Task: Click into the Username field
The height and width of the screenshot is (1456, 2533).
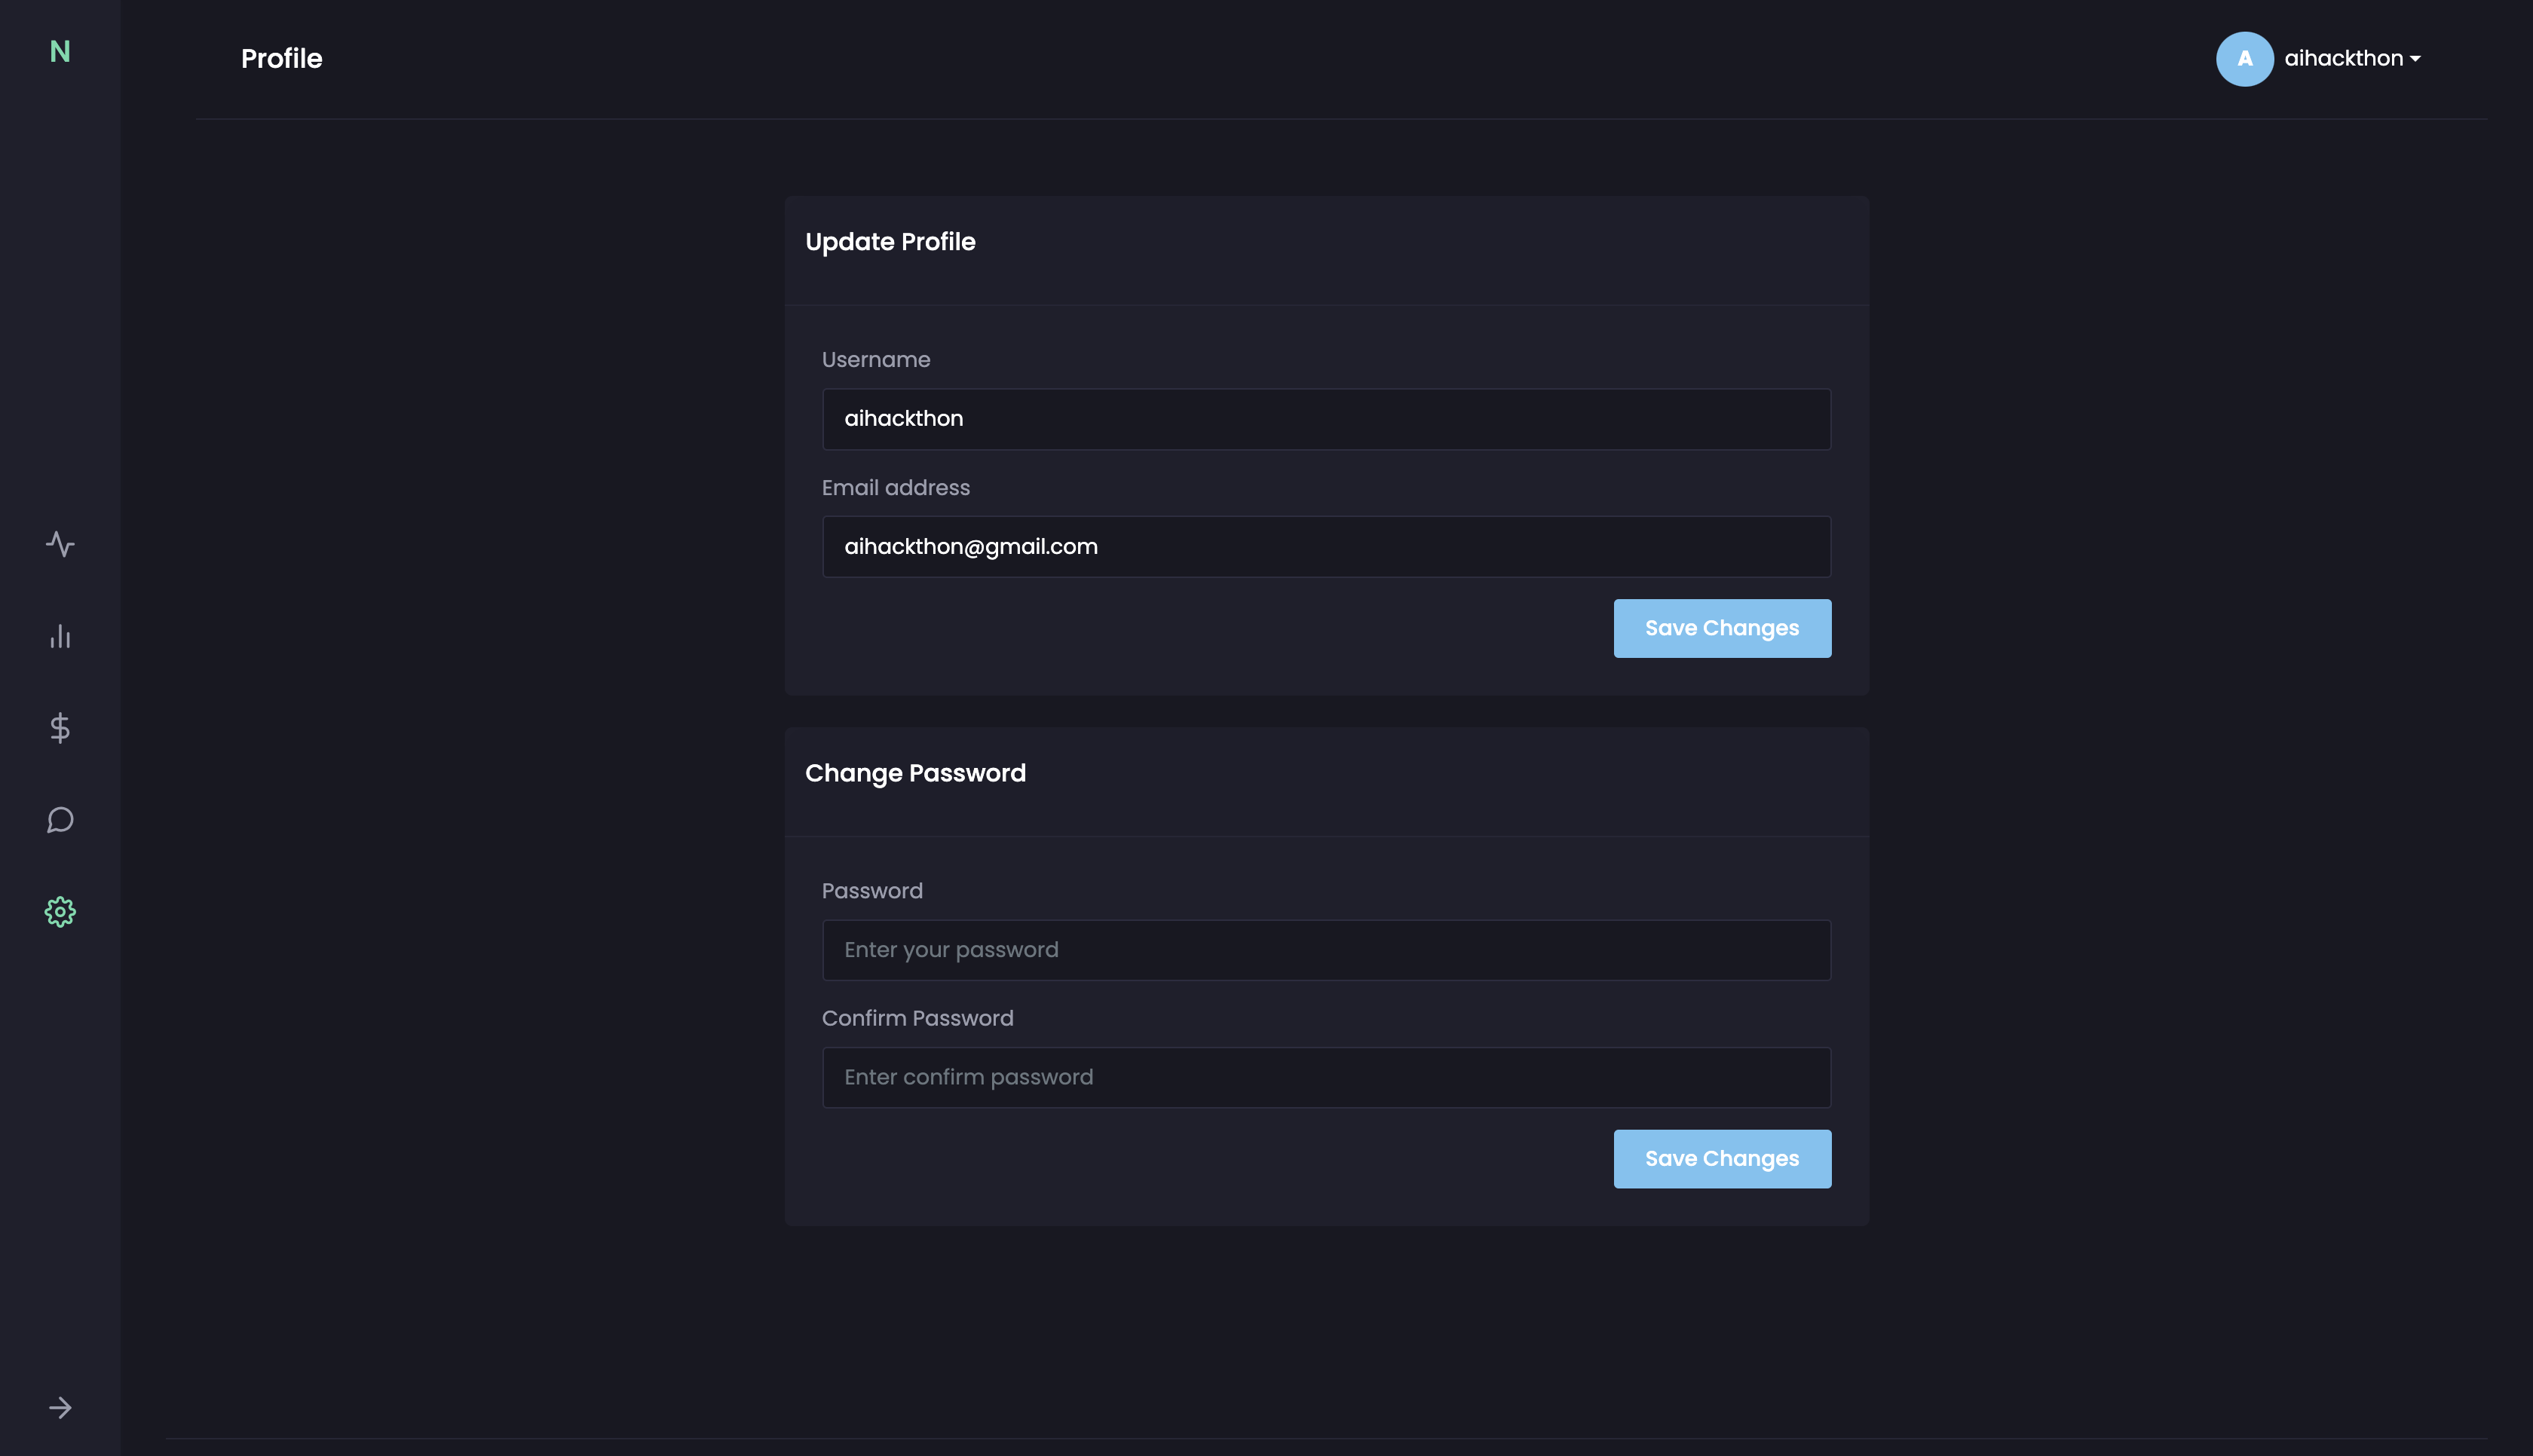Action: (x=1326, y=419)
